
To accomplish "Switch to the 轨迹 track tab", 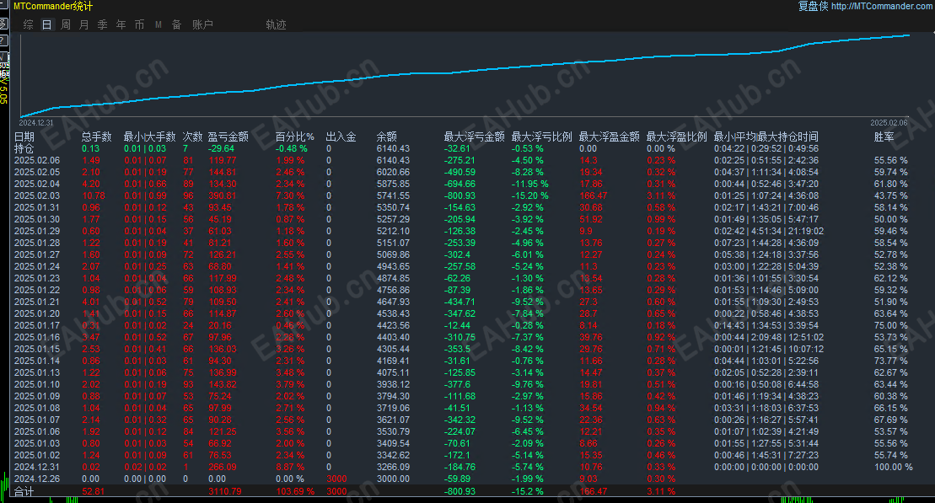I will [x=276, y=24].
